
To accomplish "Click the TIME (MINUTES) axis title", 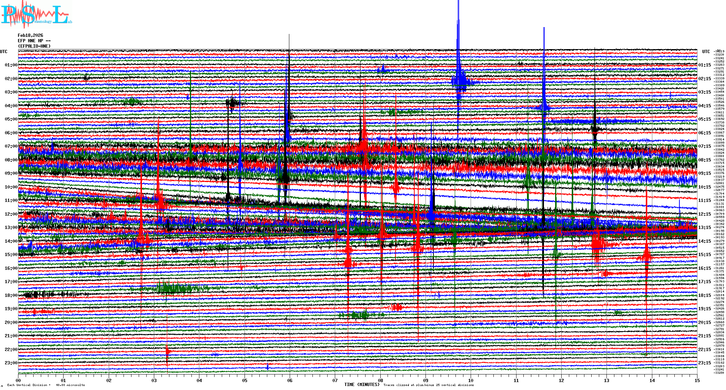I will coord(362,385).
